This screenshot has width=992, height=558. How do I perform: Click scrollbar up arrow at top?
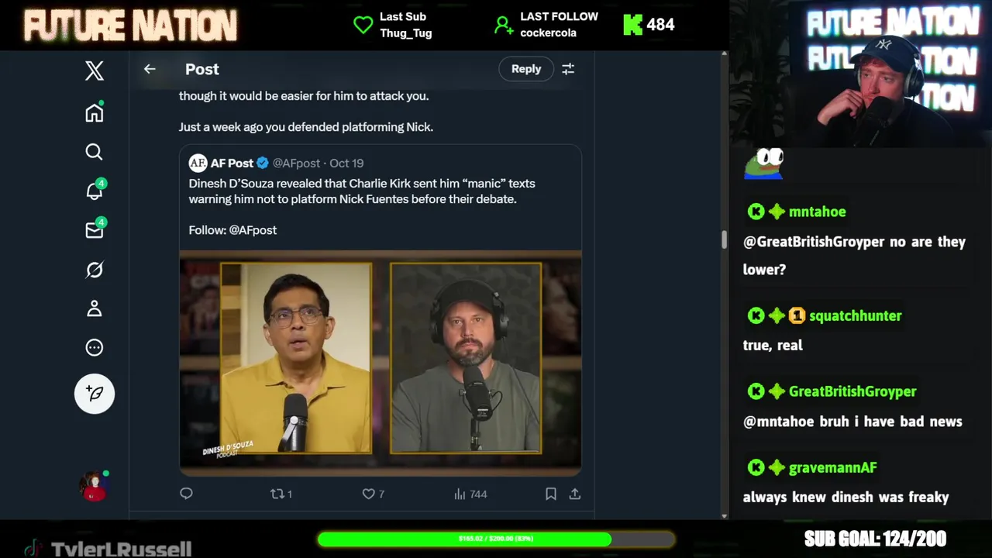725,54
